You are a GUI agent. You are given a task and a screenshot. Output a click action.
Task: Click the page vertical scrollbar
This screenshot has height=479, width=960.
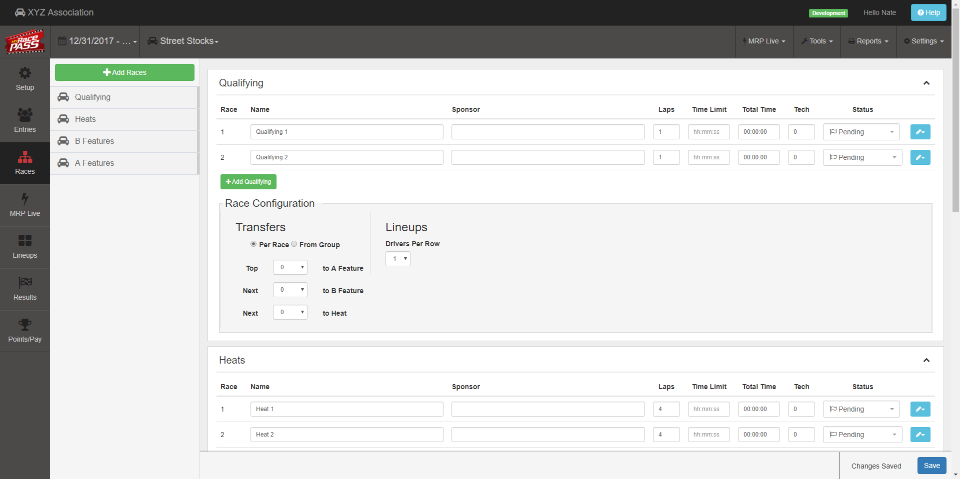955,110
